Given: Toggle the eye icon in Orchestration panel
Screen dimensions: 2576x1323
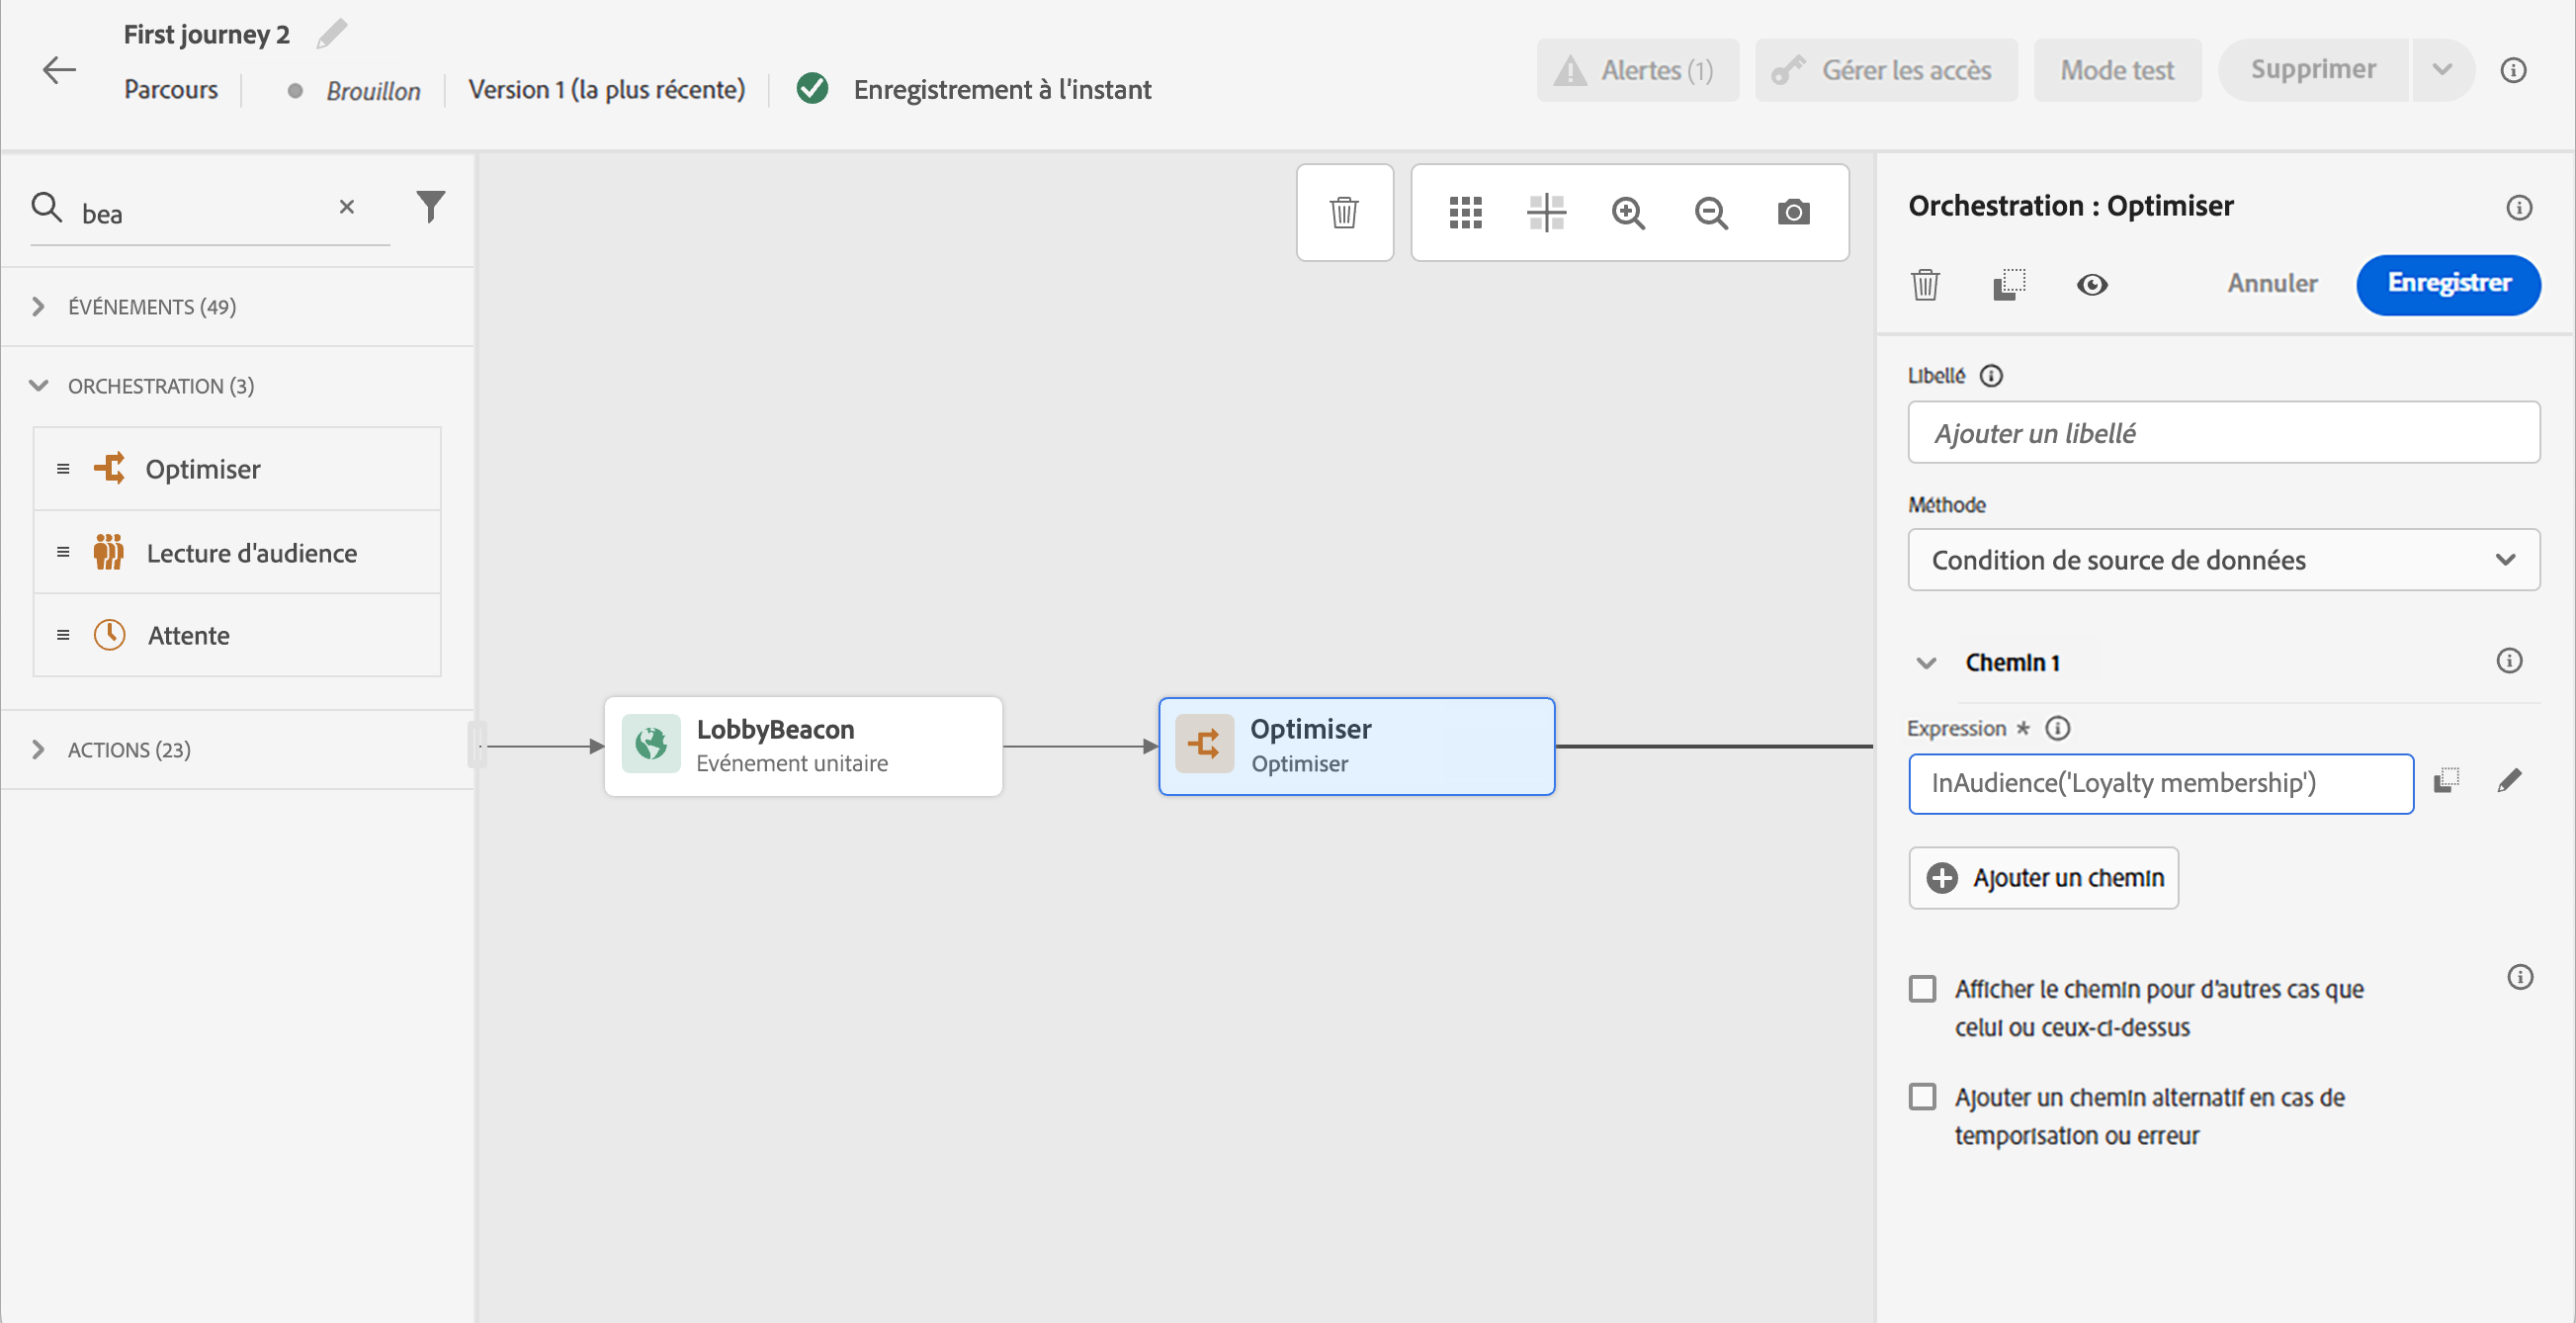Looking at the screenshot, I should 2091,285.
